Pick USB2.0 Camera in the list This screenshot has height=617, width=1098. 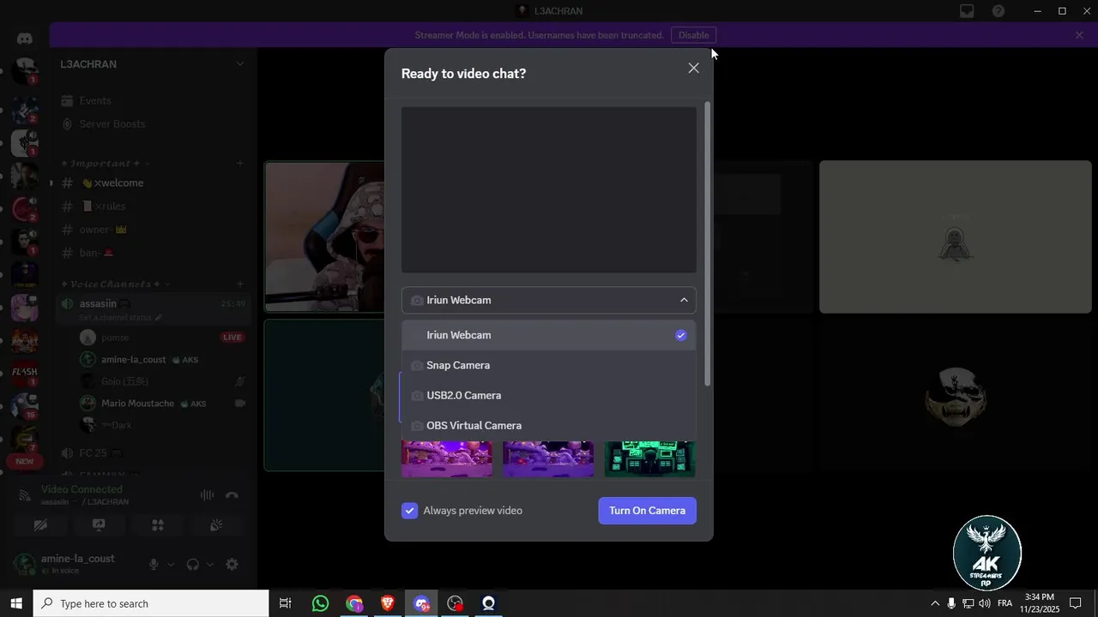[x=549, y=395]
